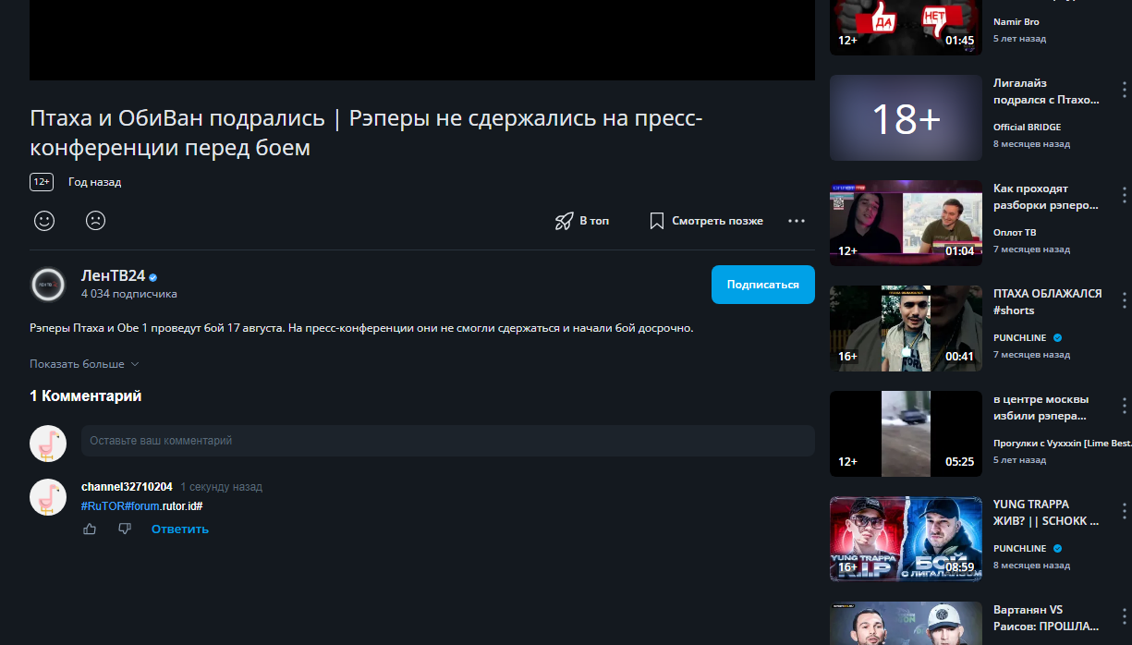Image resolution: width=1132 pixels, height=645 pixels.
Task: Open the 'Оплот ТВ' channel link
Action: tap(1015, 233)
